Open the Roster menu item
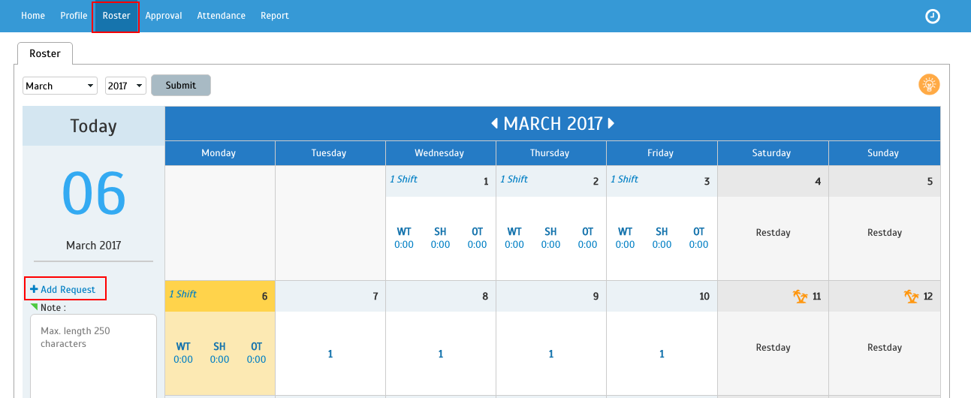 tap(116, 16)
